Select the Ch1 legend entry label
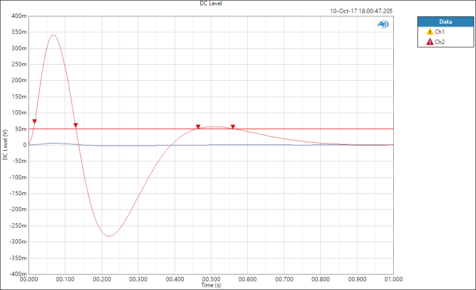476x290 pixels. pos(440,31)
